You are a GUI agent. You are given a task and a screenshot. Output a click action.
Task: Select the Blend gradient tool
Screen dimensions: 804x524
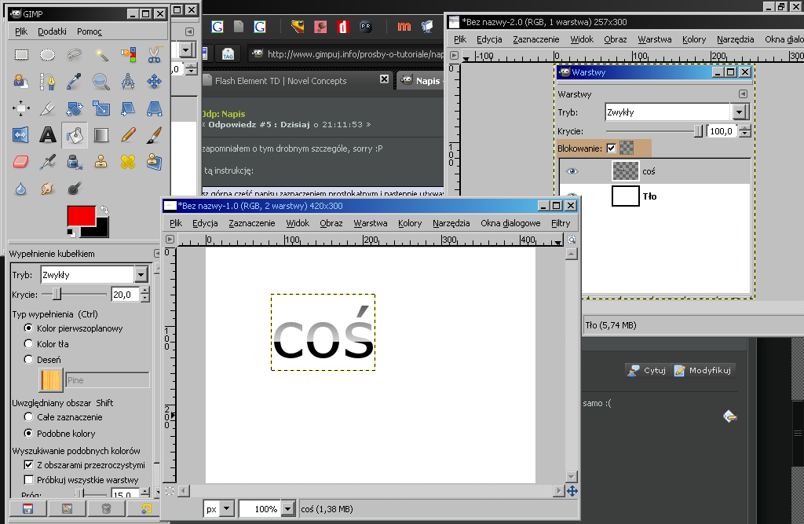101,135
